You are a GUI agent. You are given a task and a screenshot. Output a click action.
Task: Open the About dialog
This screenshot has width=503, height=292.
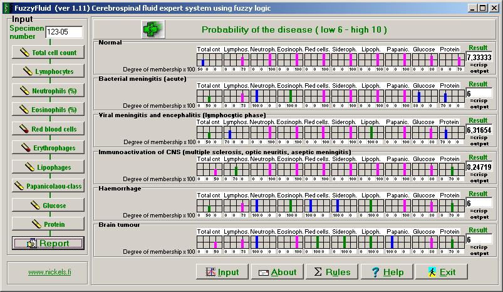277,272
